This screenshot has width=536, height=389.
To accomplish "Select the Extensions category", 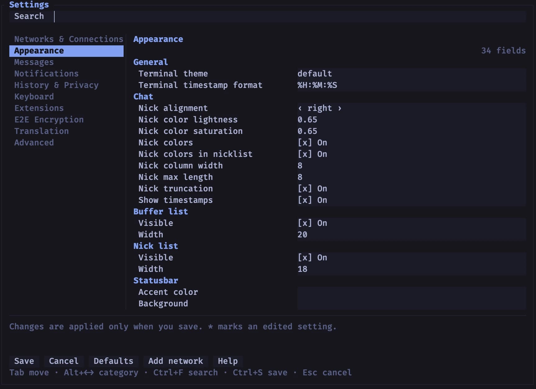I will pos(66,108).
